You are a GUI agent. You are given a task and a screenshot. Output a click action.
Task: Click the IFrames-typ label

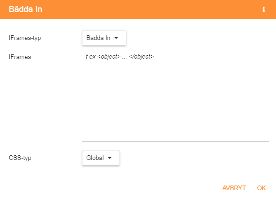pyautogui.click(x=25, y=38)
